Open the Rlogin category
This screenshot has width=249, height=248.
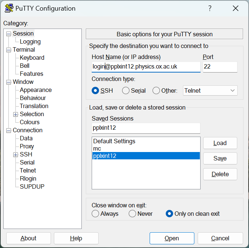tap(28, 179)
